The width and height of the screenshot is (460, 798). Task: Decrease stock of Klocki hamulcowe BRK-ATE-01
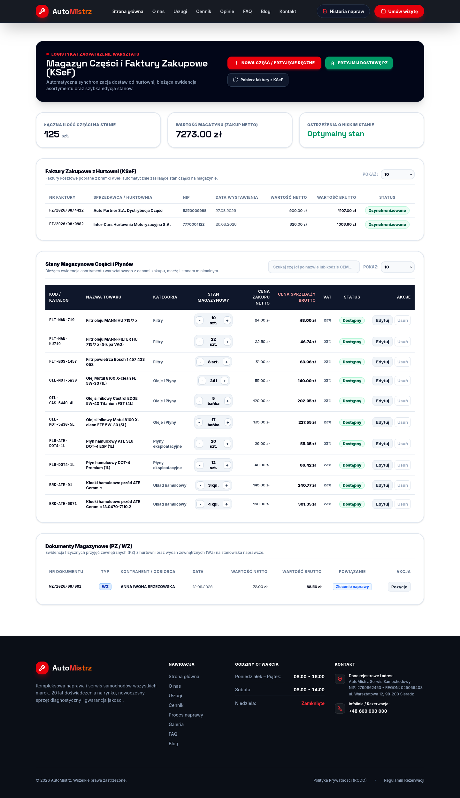[200, 485]
